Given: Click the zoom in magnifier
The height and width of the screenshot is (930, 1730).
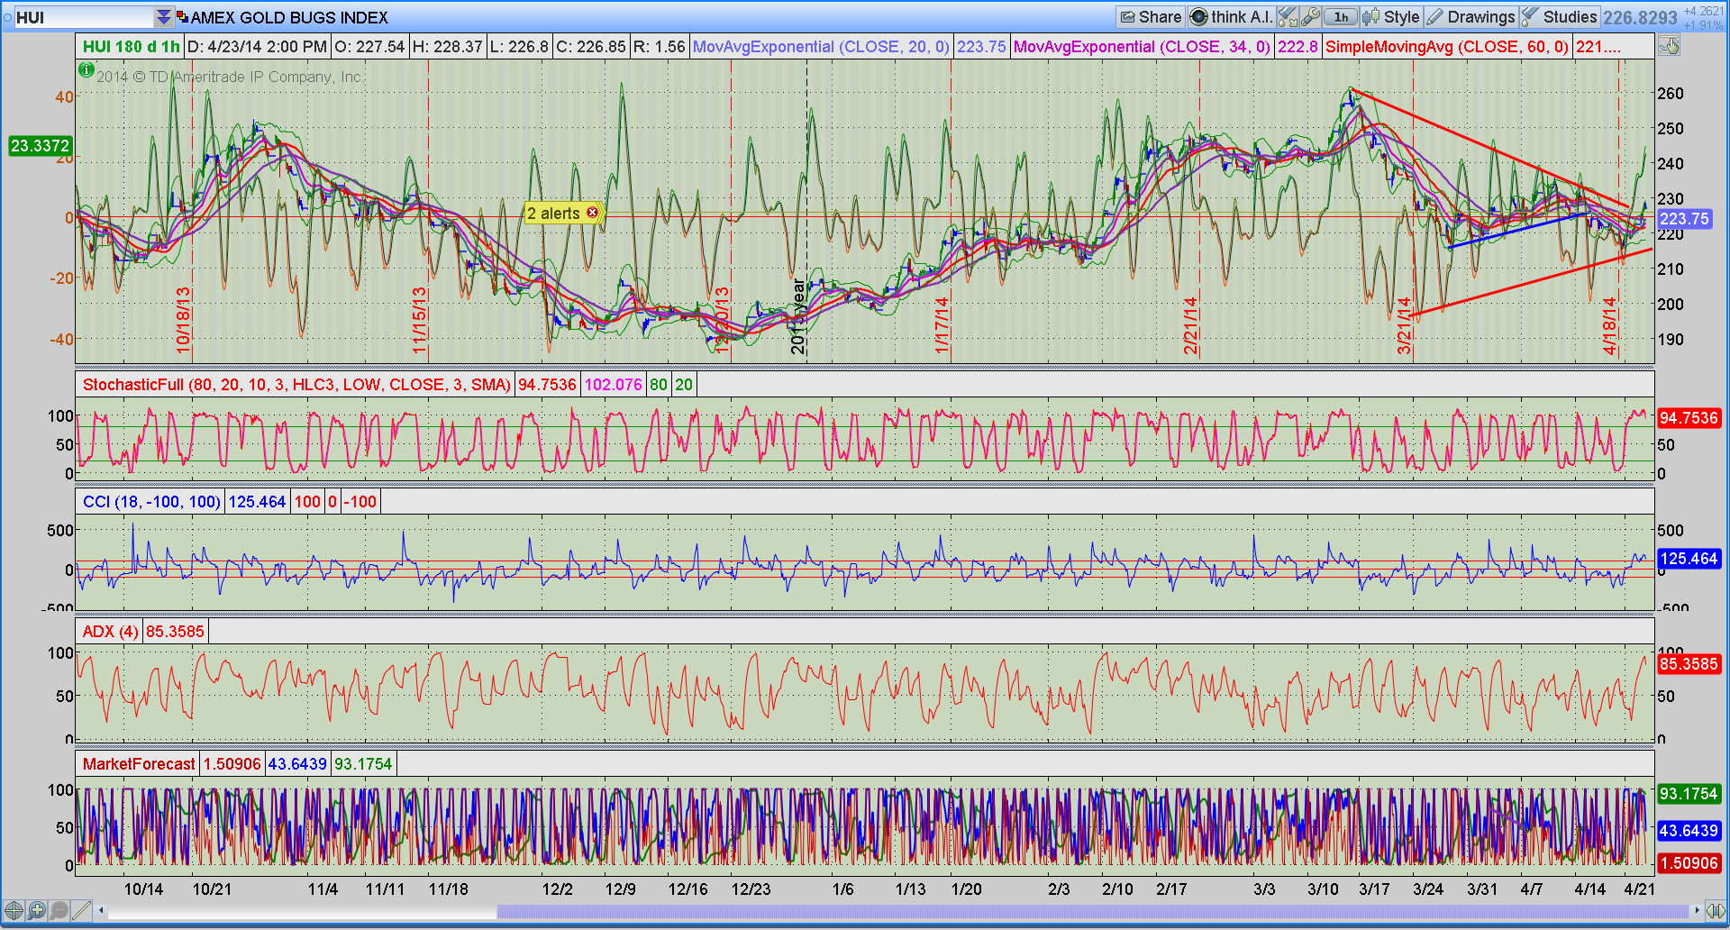Looking at the screenshot, I should [x=36, y=911].
